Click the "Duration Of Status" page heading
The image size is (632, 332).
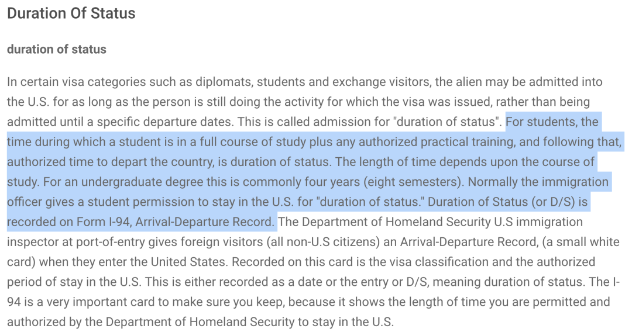coord(71,13)
